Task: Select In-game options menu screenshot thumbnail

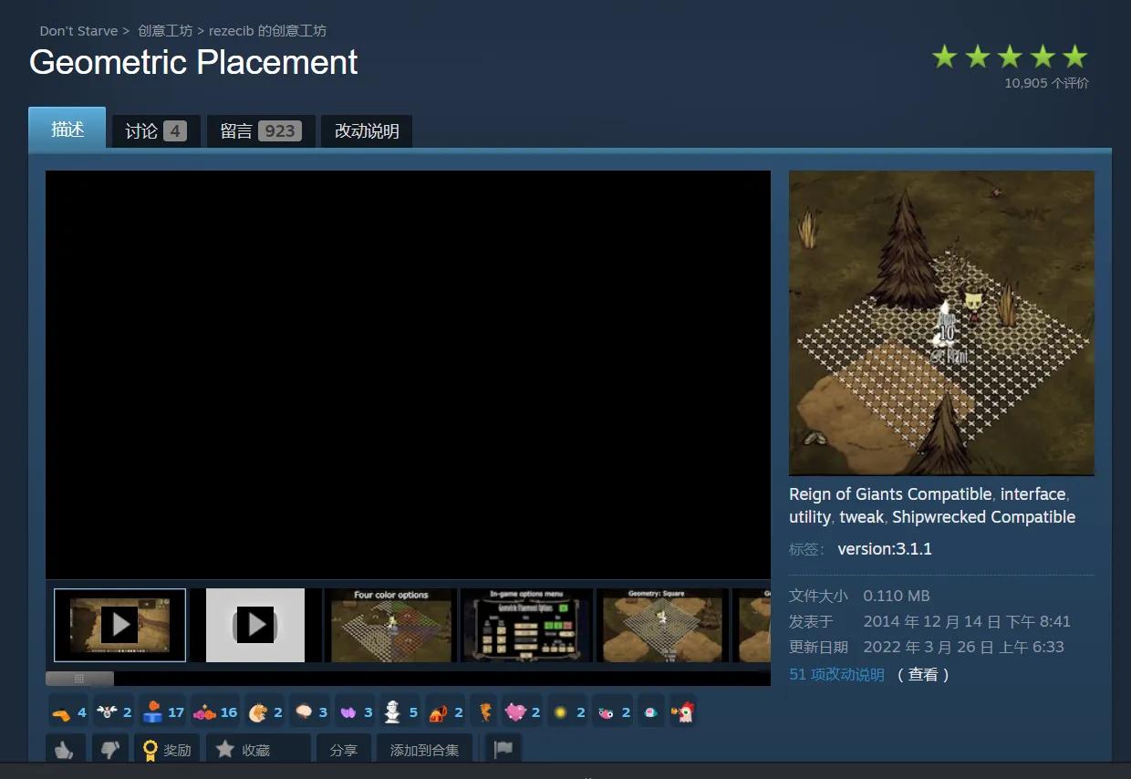Action: click(527, 625)
